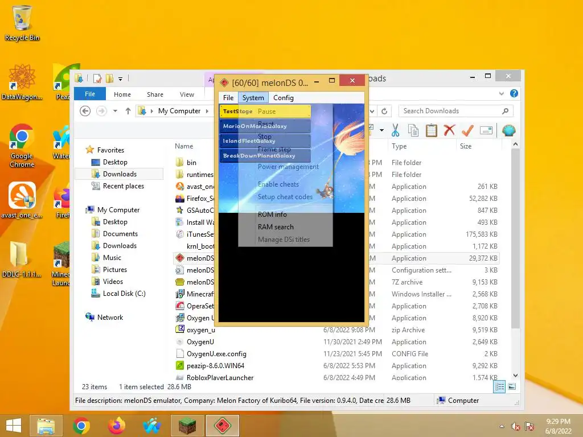Viewport: 583px width, 437px height.
Task: Go back with the Explorer Back arrow
Action: pyautogui.click(x=85, y=111)
